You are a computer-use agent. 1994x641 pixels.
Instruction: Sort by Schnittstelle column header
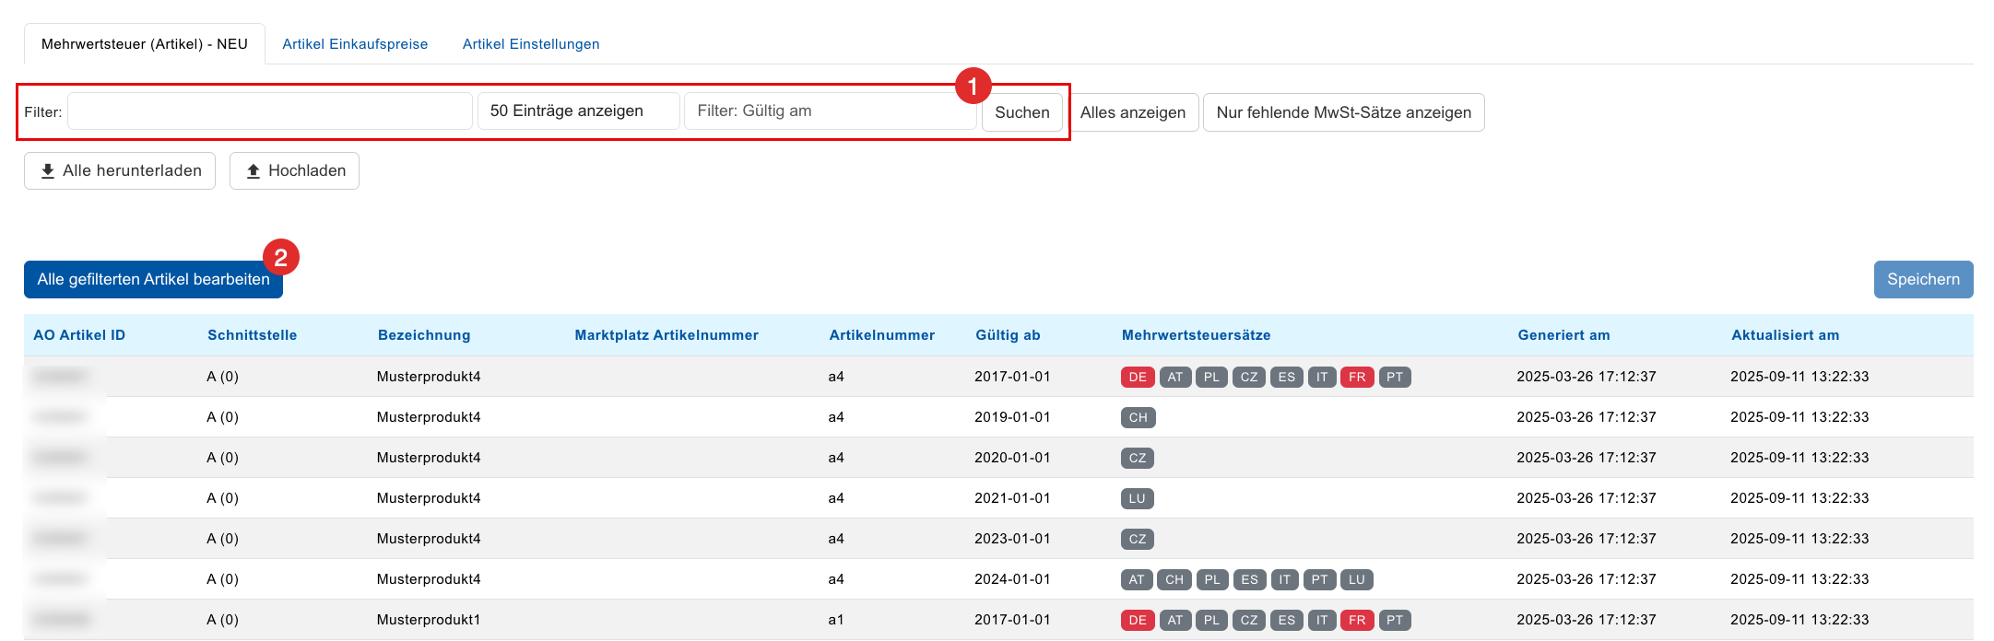coord(252,335)
